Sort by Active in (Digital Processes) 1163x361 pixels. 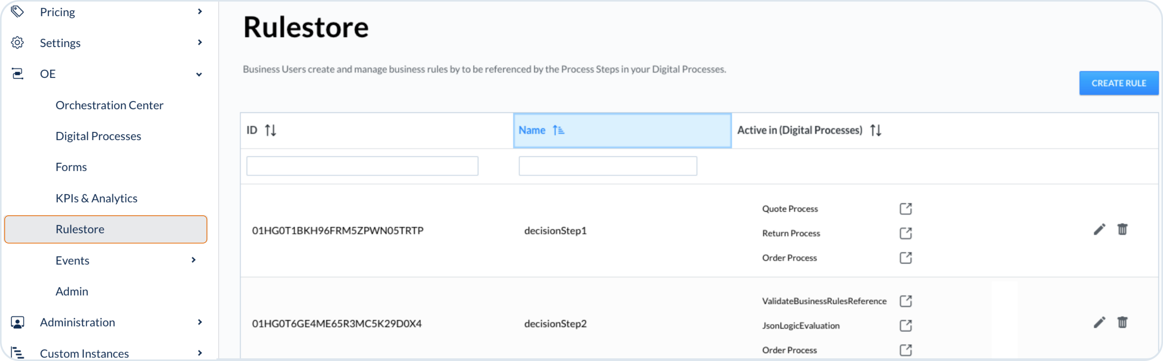[876, 130]
